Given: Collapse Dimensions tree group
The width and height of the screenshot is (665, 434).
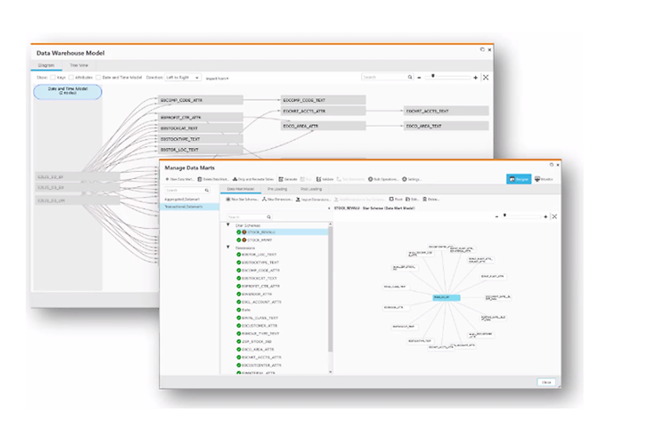Looking at the screenshot, I should 228,247.
